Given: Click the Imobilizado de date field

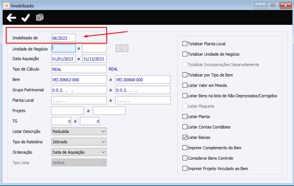Looking at the screenshot, I should [x=64, y=38].
